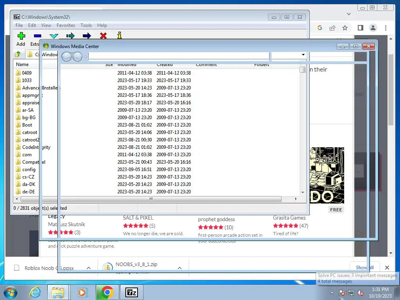This screenshot has height=300, width=400.
Task: Close the Chrome downloads bar
Action: (387, 268)
